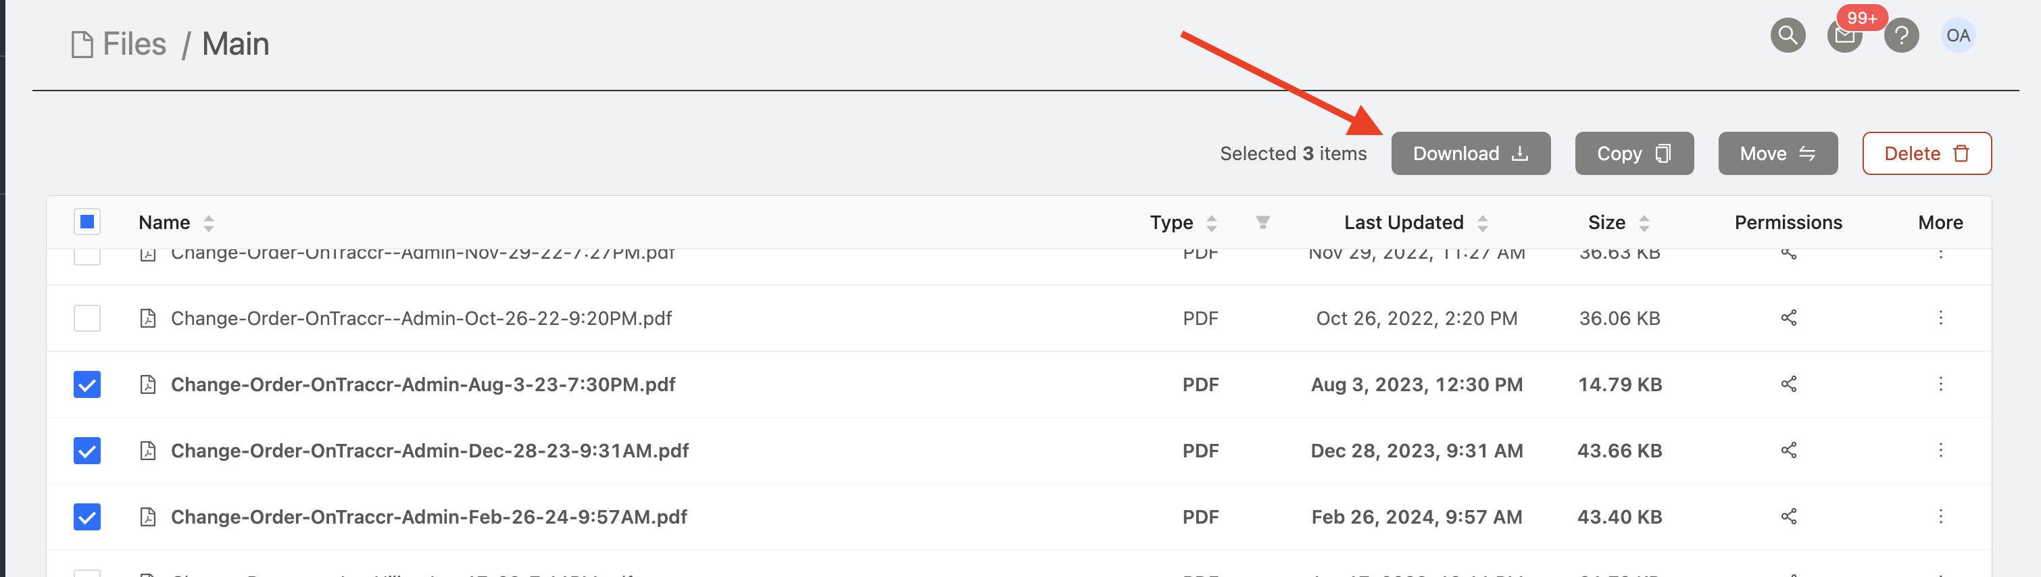This screenshot has width=2041, height=577.
Task: Click the size value 43.66 KB
Action: 1619,450
